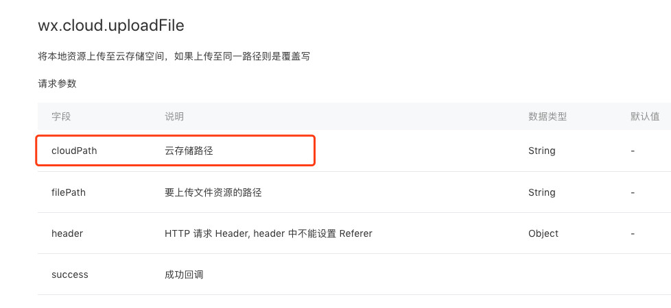Screen dimensions: 671x308
Task: Click the 请求参数 section label
Action: tap(57, 84)
